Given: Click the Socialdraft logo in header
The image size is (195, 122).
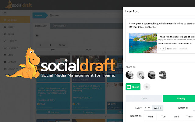Looking at the screenshot, I should tap(18, 5).
